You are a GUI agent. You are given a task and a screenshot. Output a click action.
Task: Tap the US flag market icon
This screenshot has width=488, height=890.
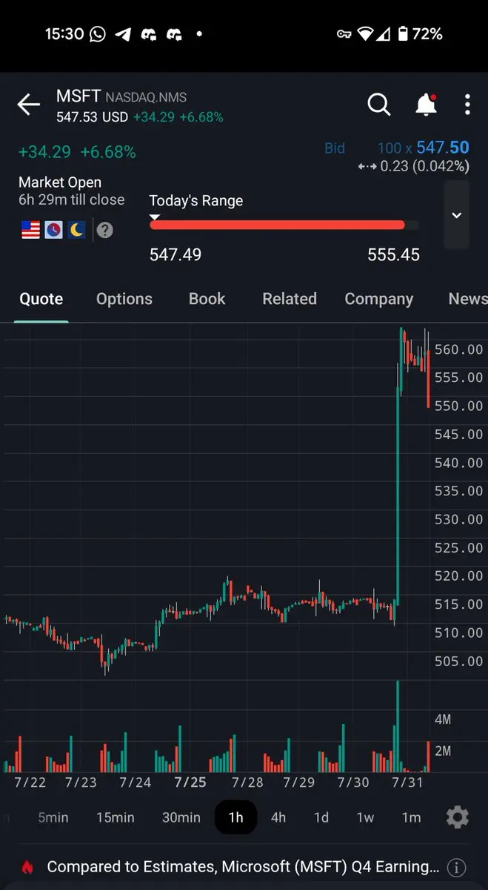30,230
